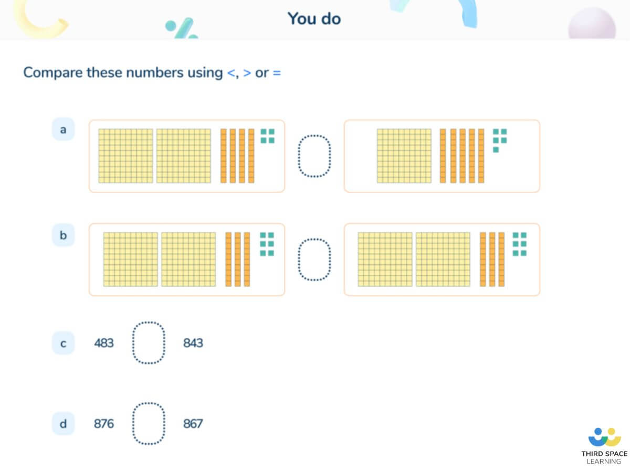Click the Third Space Learning logo
This screenshot has height=472, width=630.
(x=604, y=446)
